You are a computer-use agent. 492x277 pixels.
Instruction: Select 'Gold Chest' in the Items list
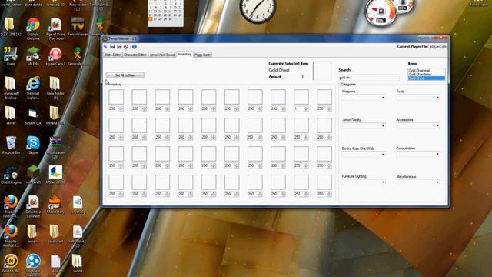click(426, 78)
